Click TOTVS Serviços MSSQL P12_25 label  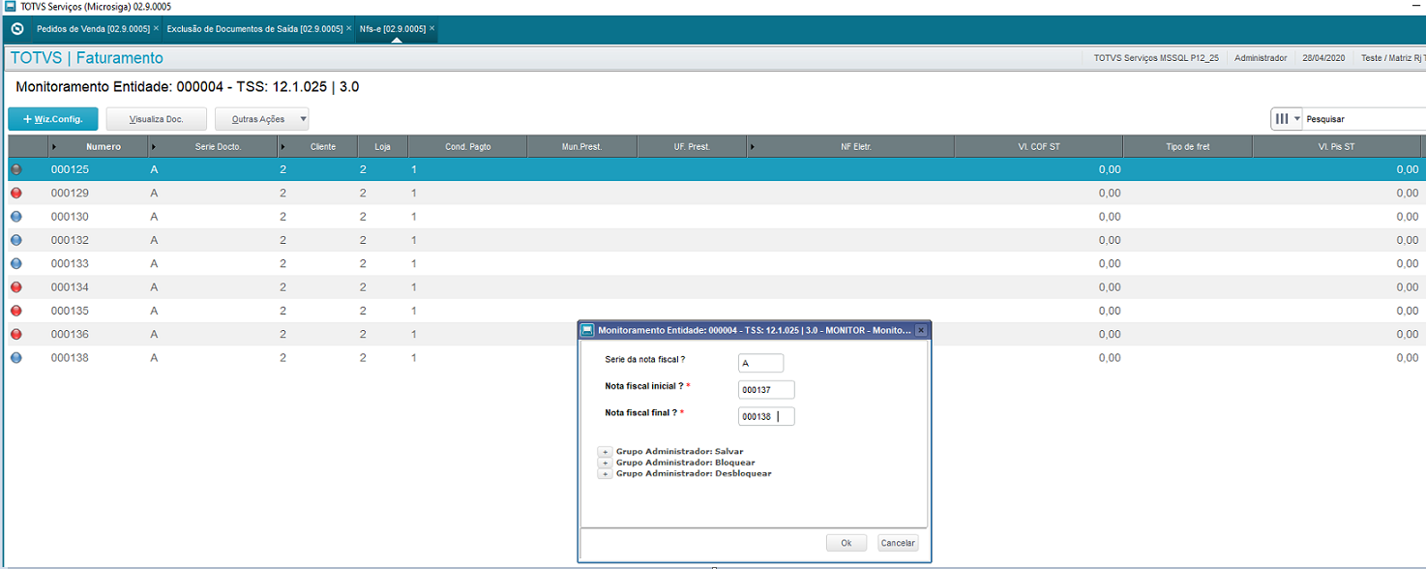pyautogui.click(x=1156, y=58)
